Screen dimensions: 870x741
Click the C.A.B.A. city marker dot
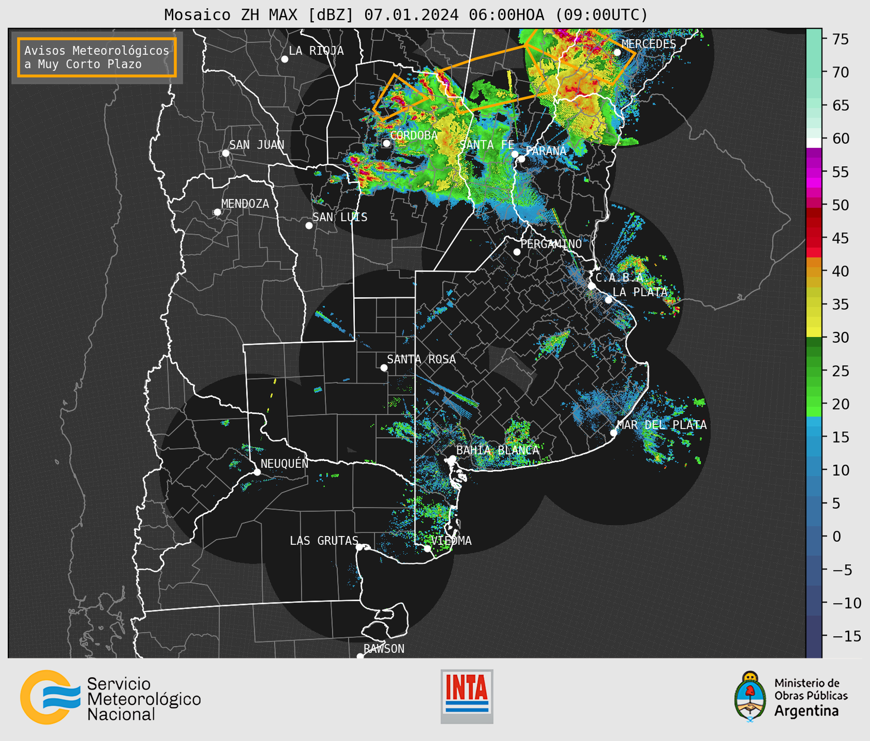(x=592, y=286)
